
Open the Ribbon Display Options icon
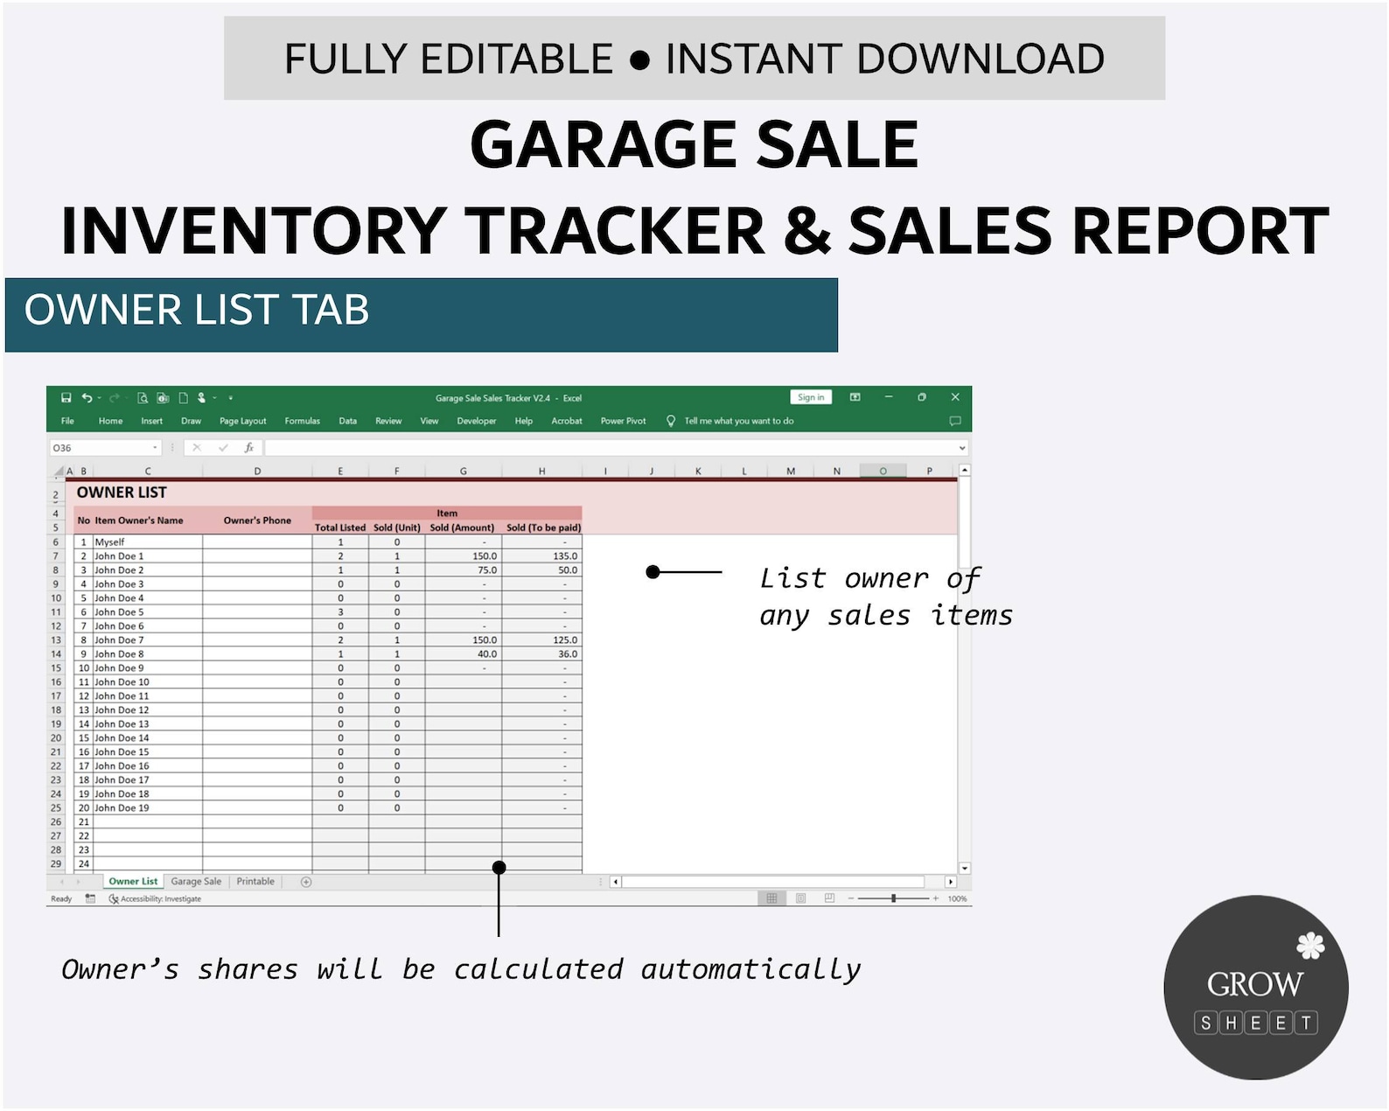tap(855, 397)
